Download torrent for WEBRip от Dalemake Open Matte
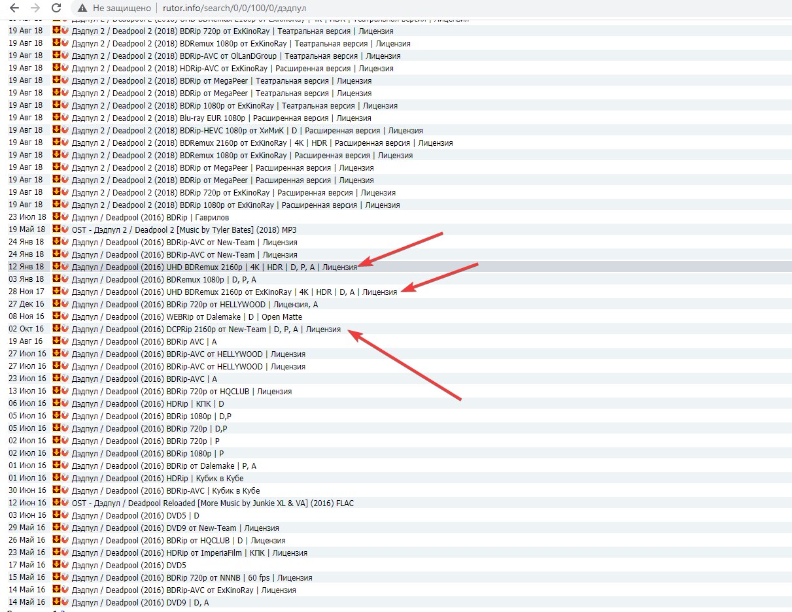Image resolution: width=792 pixels, height=612 pixels. (56, 316)
